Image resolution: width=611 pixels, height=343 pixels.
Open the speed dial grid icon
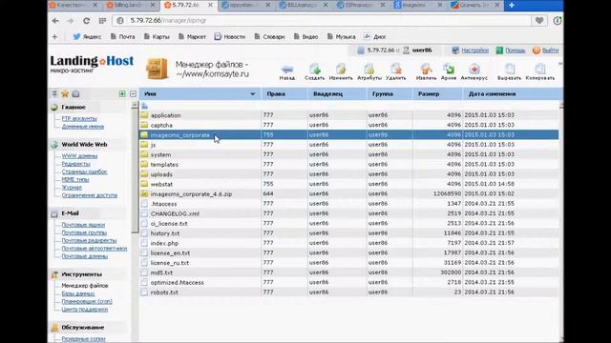(x=102, y=21)
